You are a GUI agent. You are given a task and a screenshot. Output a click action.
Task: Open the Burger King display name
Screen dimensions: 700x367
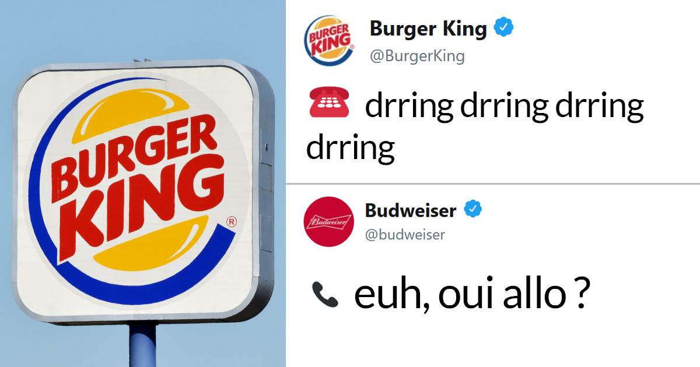point(428,28)
